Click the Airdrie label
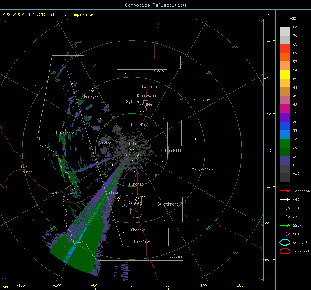Viewport: 311px width, 290px height. pyautogui.click(x=136, y=184)
